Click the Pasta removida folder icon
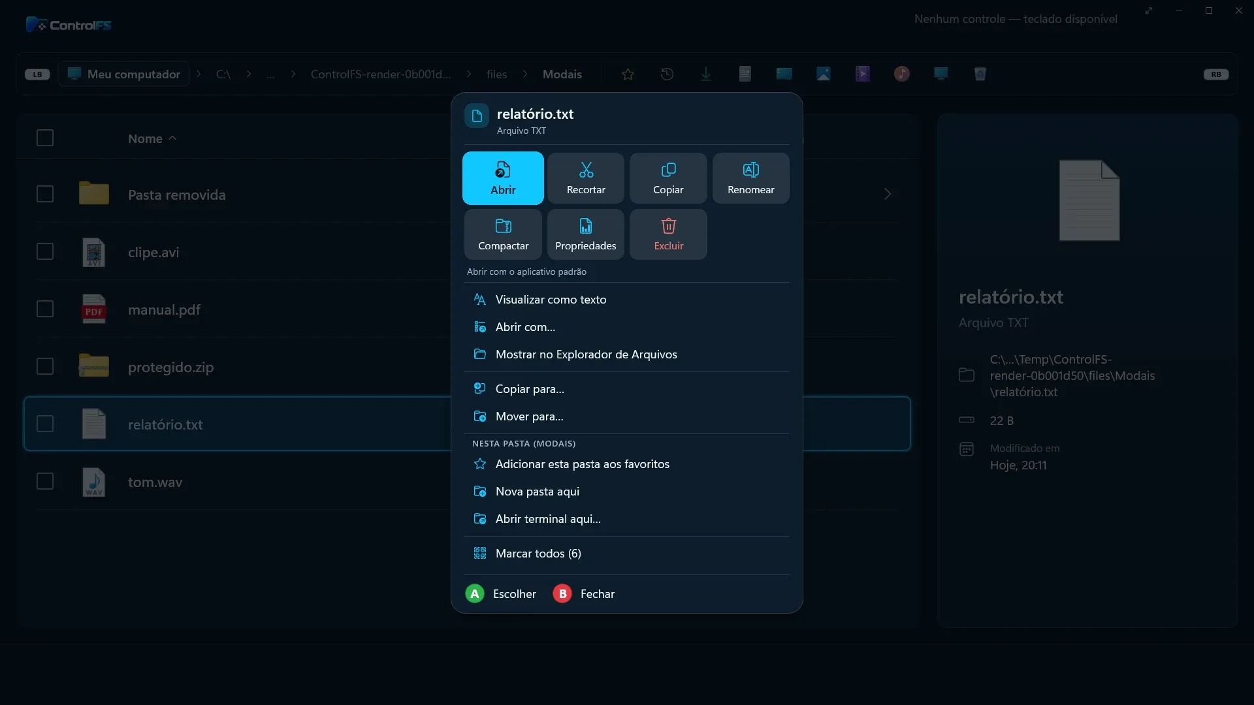 (x=94, y=193)
